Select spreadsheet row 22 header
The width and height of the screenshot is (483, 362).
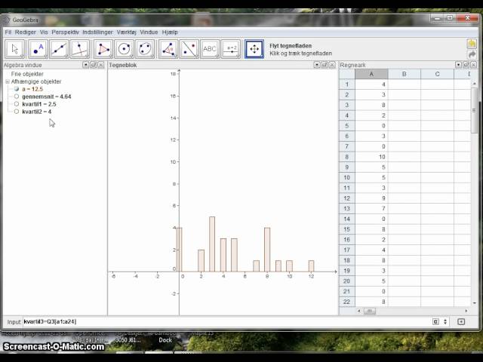click(347, 302)
